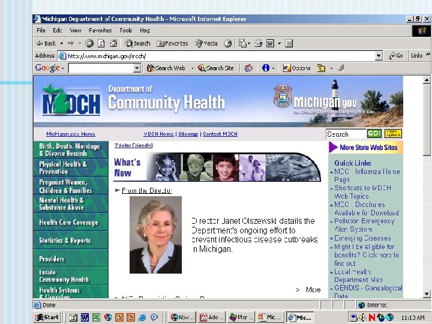Reload the page using the Refresh icon
Image resolution: width=432 pixels, height=324 pixels.
click(101, 43)
